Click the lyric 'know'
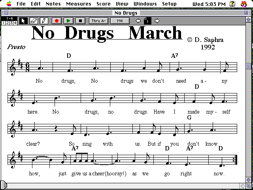 click(x=211, y=144)
